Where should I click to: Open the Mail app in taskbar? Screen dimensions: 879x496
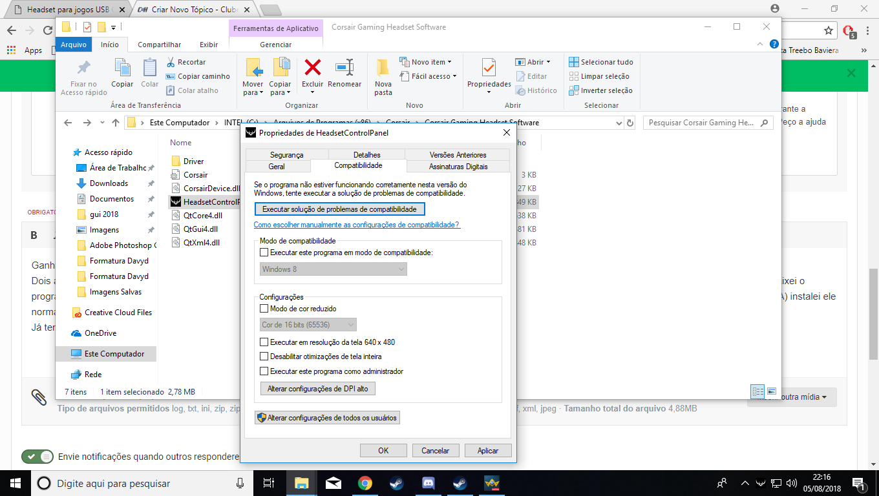tap(334, 483)
